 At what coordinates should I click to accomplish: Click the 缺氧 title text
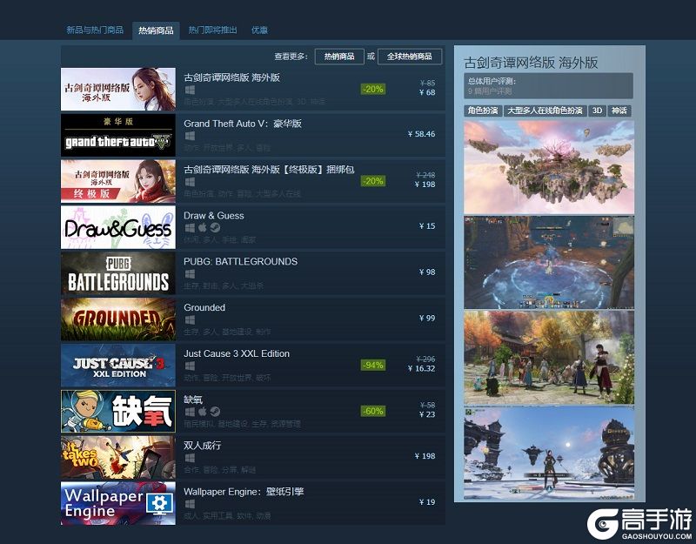[x=193, y=400]
